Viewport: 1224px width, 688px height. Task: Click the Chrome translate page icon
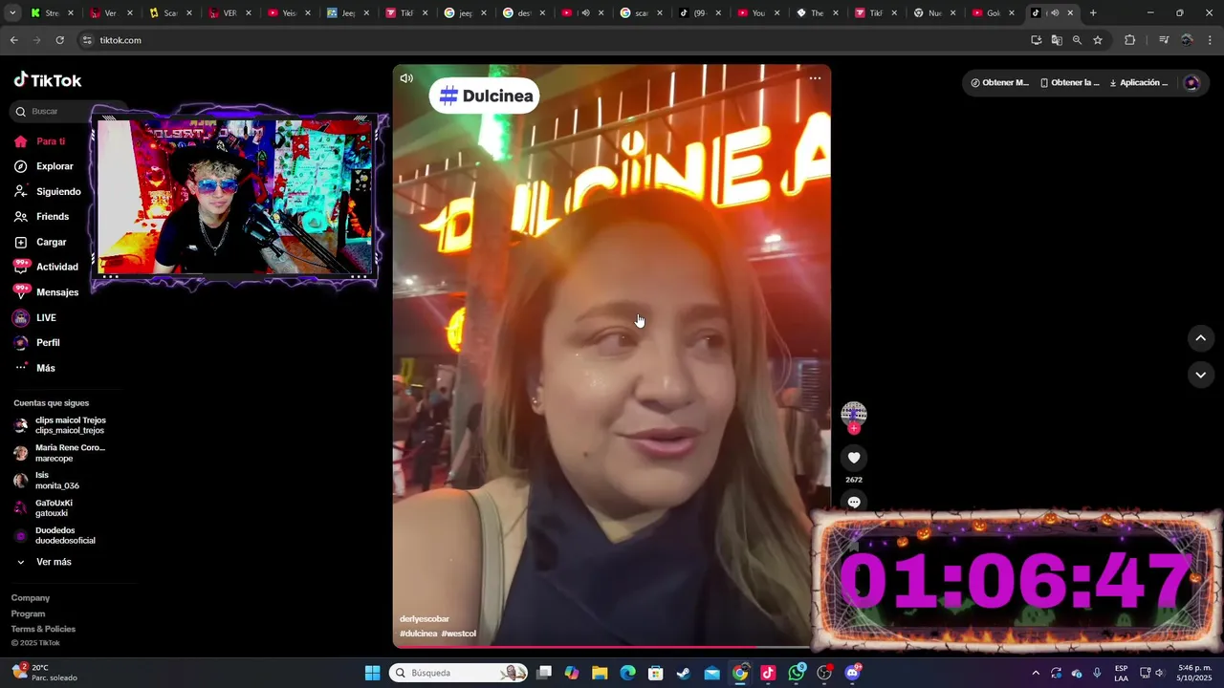pos(1057,40)
